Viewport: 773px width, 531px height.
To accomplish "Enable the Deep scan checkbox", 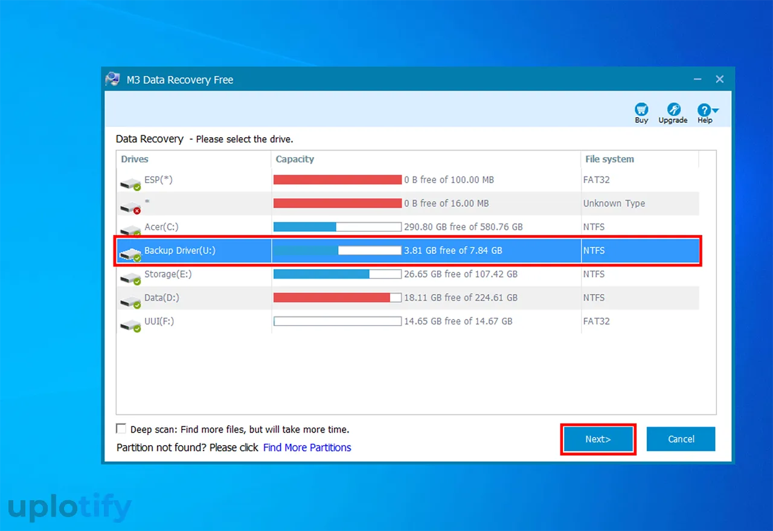I will 121,429.
